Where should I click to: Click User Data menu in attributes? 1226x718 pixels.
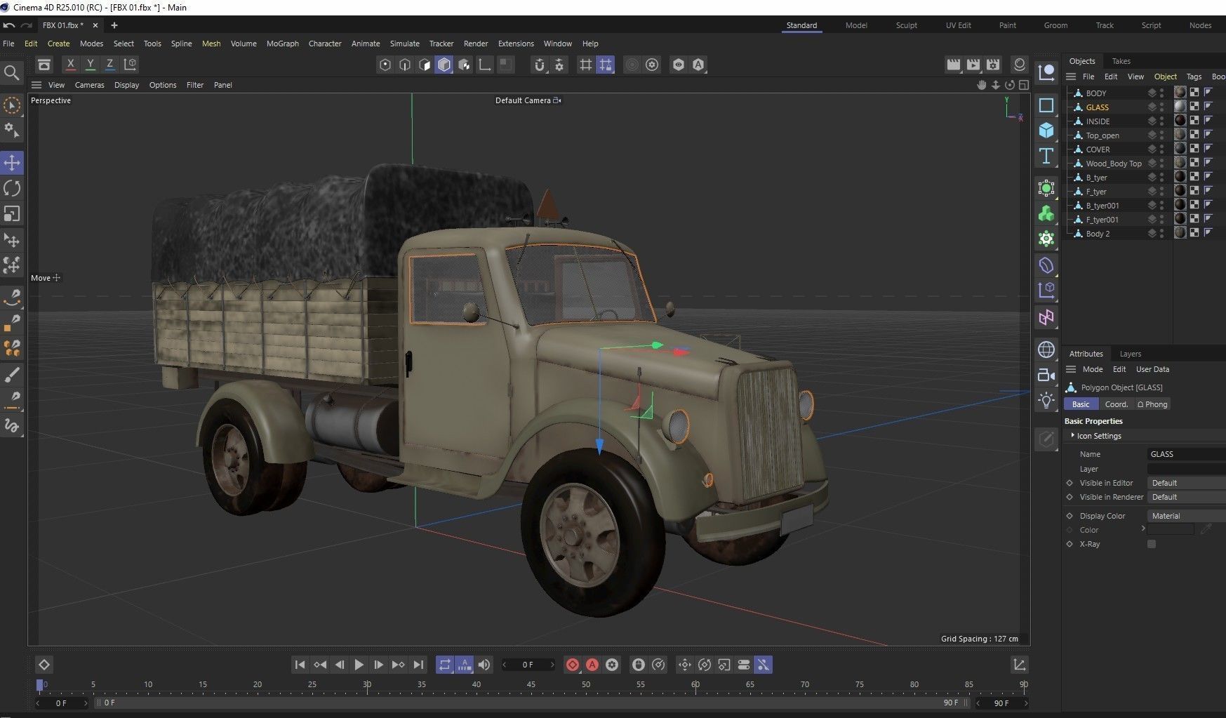(x=1152, y=369)
